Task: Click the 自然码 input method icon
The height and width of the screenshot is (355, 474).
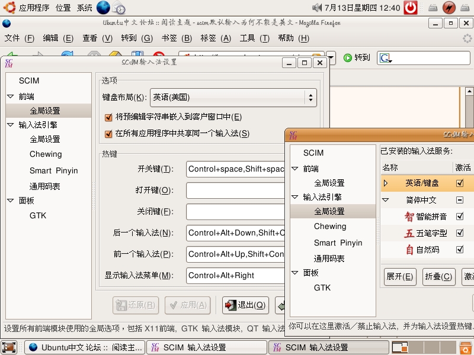Action: coord(409,250)
